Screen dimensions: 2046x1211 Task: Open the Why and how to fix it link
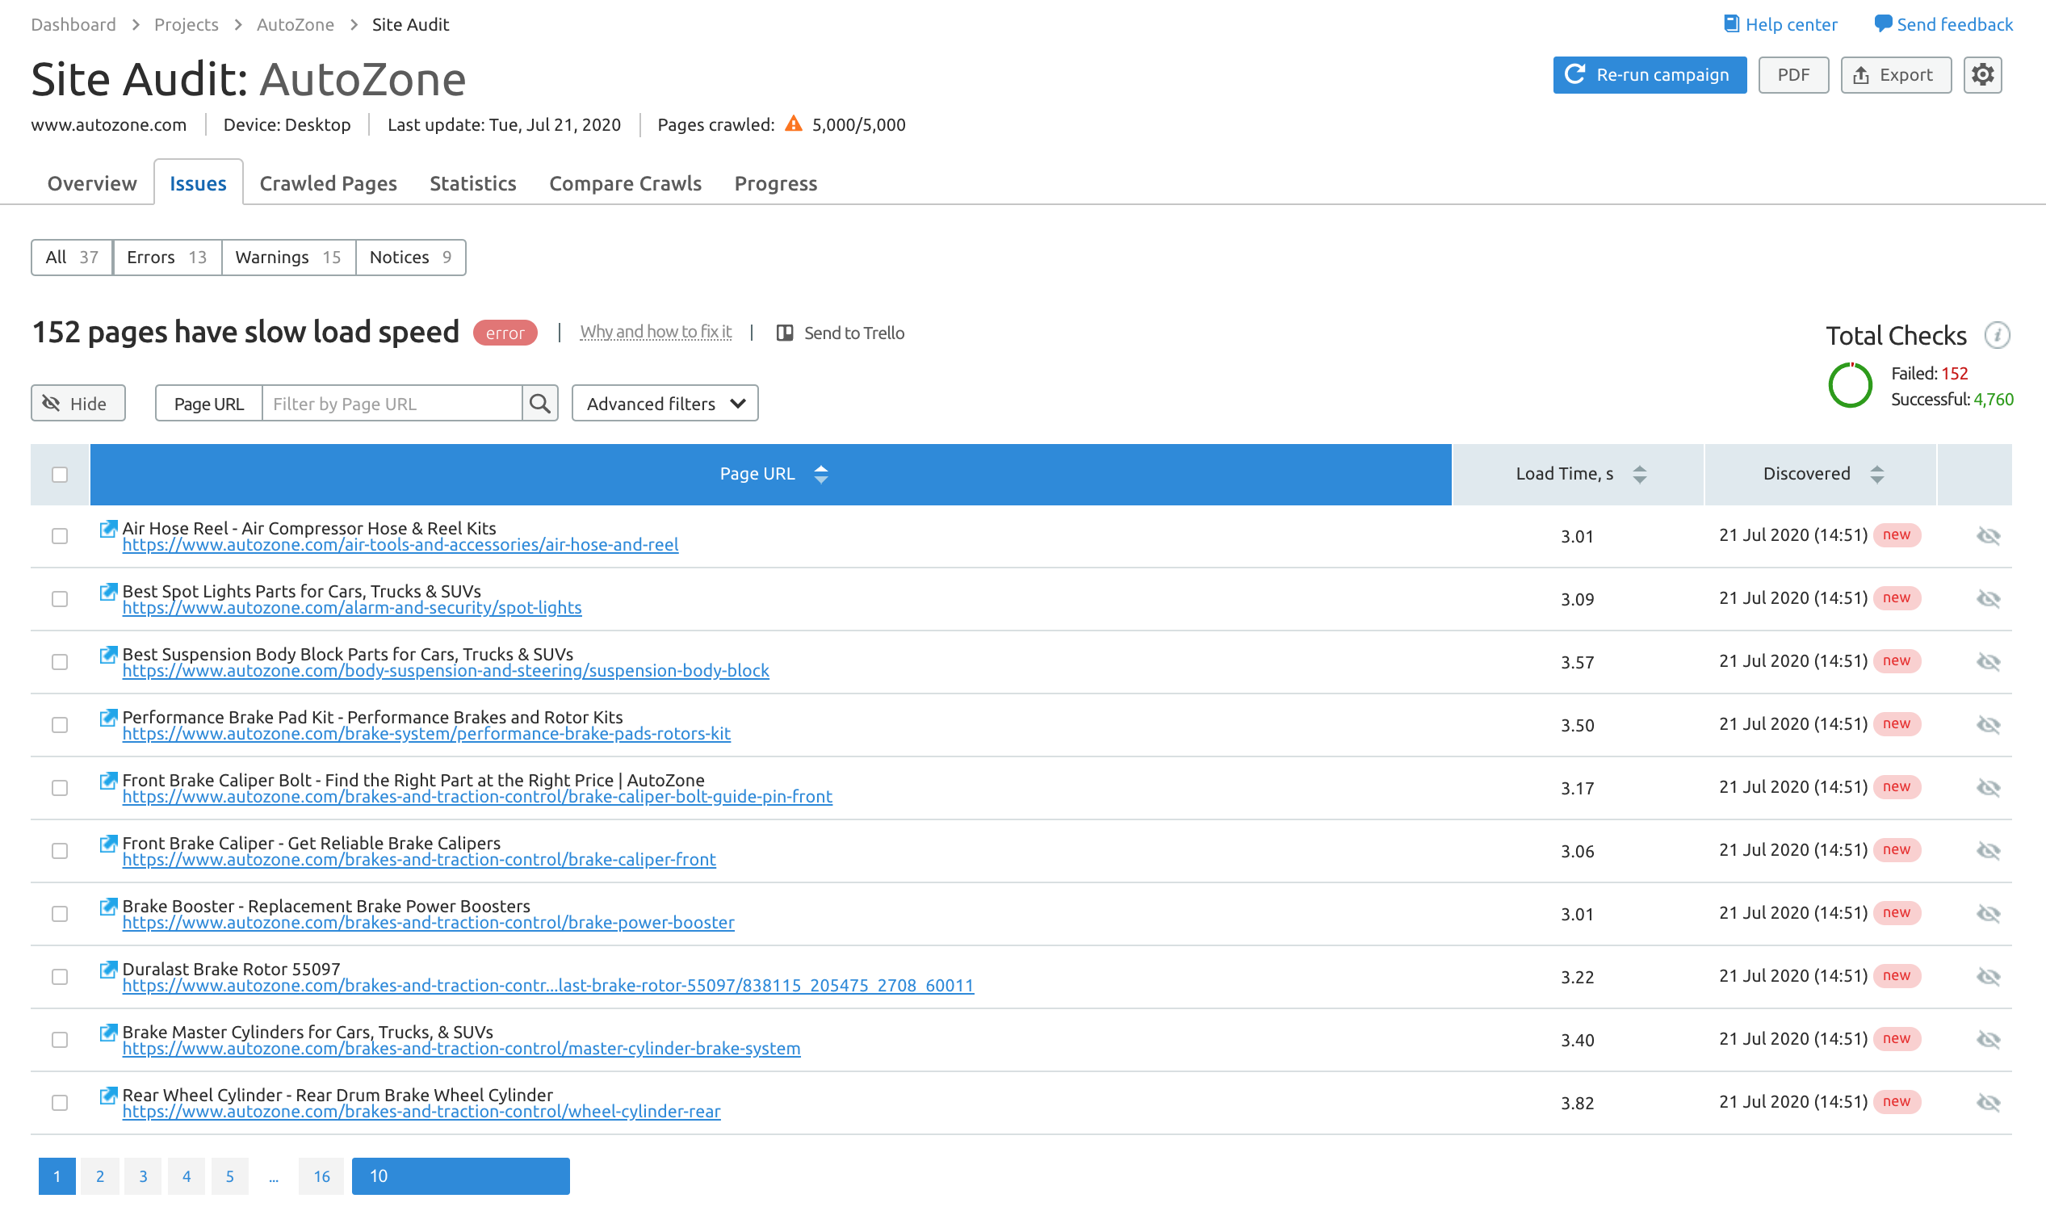click(656, 332)
